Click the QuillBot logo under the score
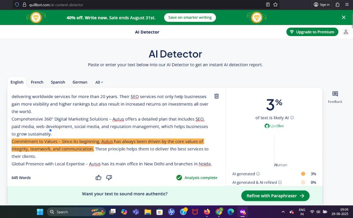 (x=274, y=126)
